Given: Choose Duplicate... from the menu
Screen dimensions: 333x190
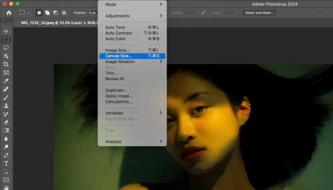Looking at the screenshot, I should coord(132,90).
